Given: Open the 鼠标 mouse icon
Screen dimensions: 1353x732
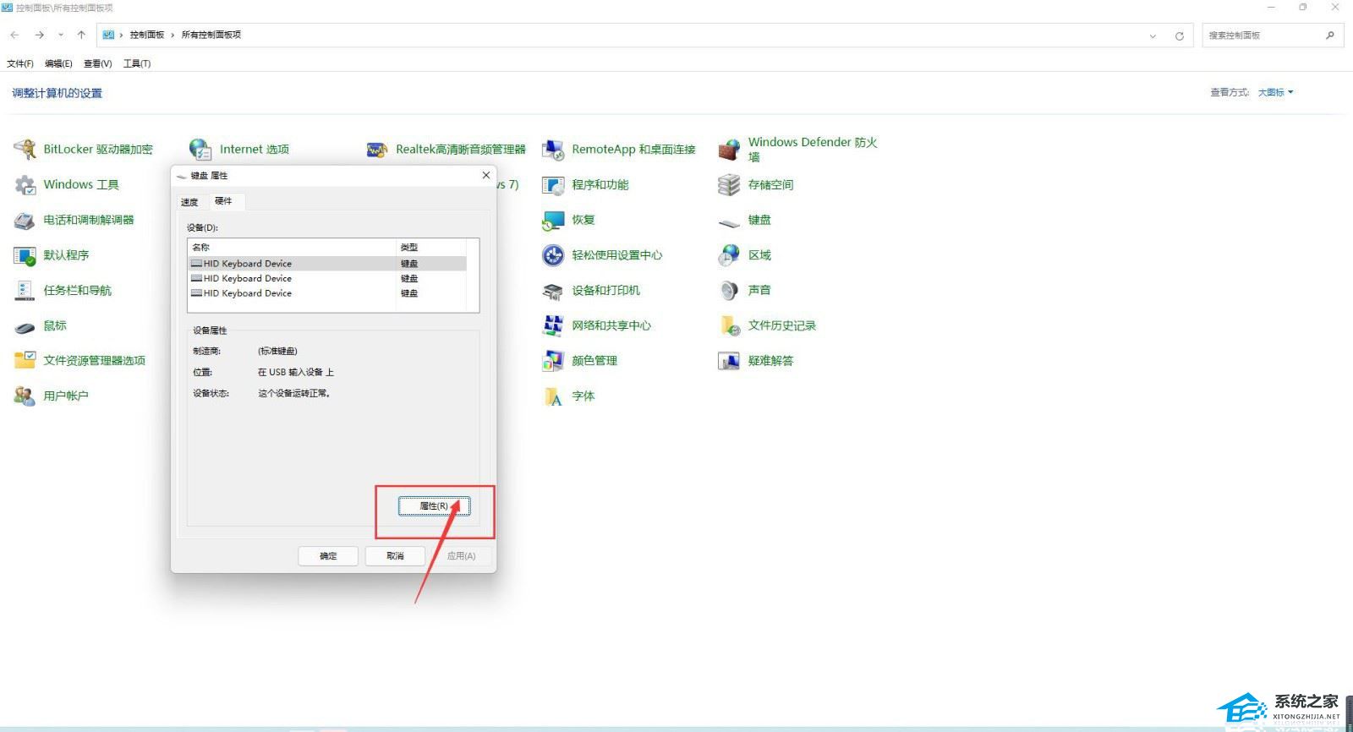Looking at the screenshot, I should pos(25,326).
